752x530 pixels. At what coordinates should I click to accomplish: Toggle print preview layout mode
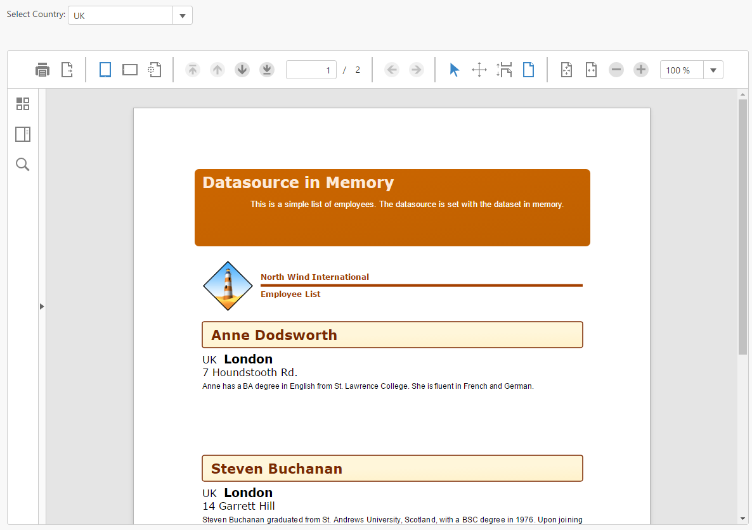[154, 70]
